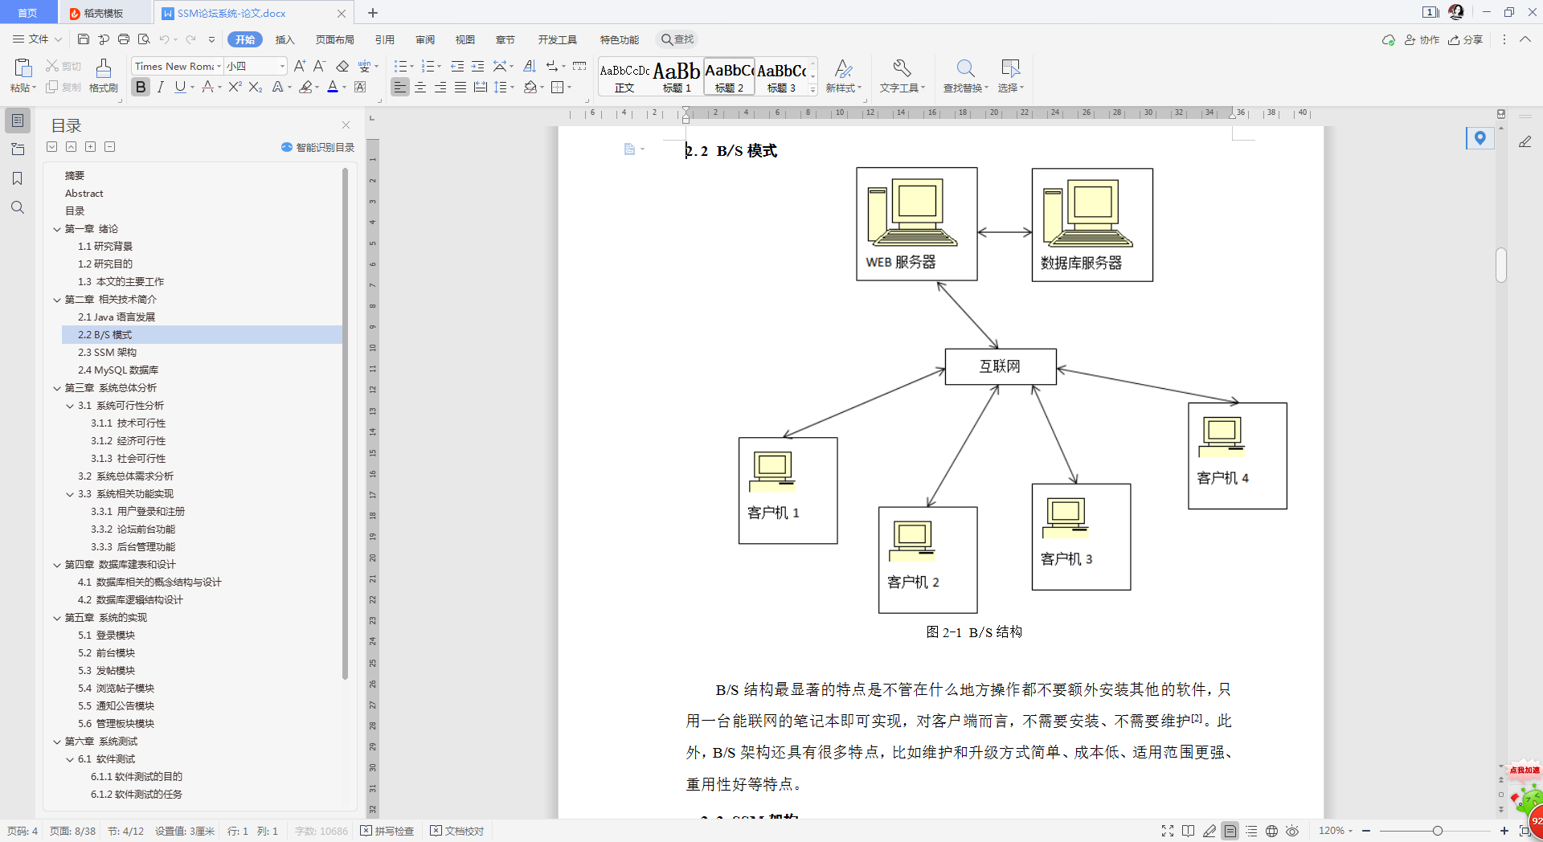Click the 查找 search box
This screenshot has width=1543, height=842.
[677, 39]
